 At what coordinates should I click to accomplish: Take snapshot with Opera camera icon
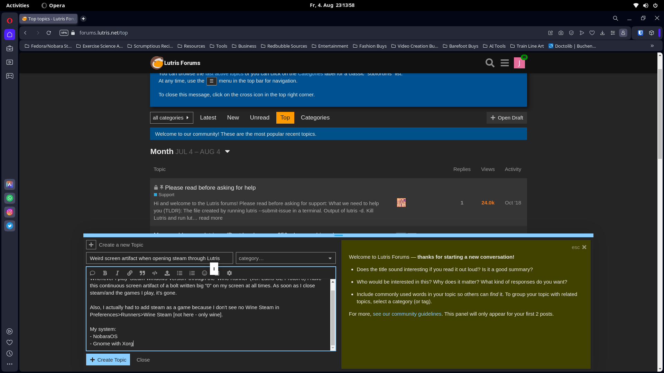click(x=561, y=33)
